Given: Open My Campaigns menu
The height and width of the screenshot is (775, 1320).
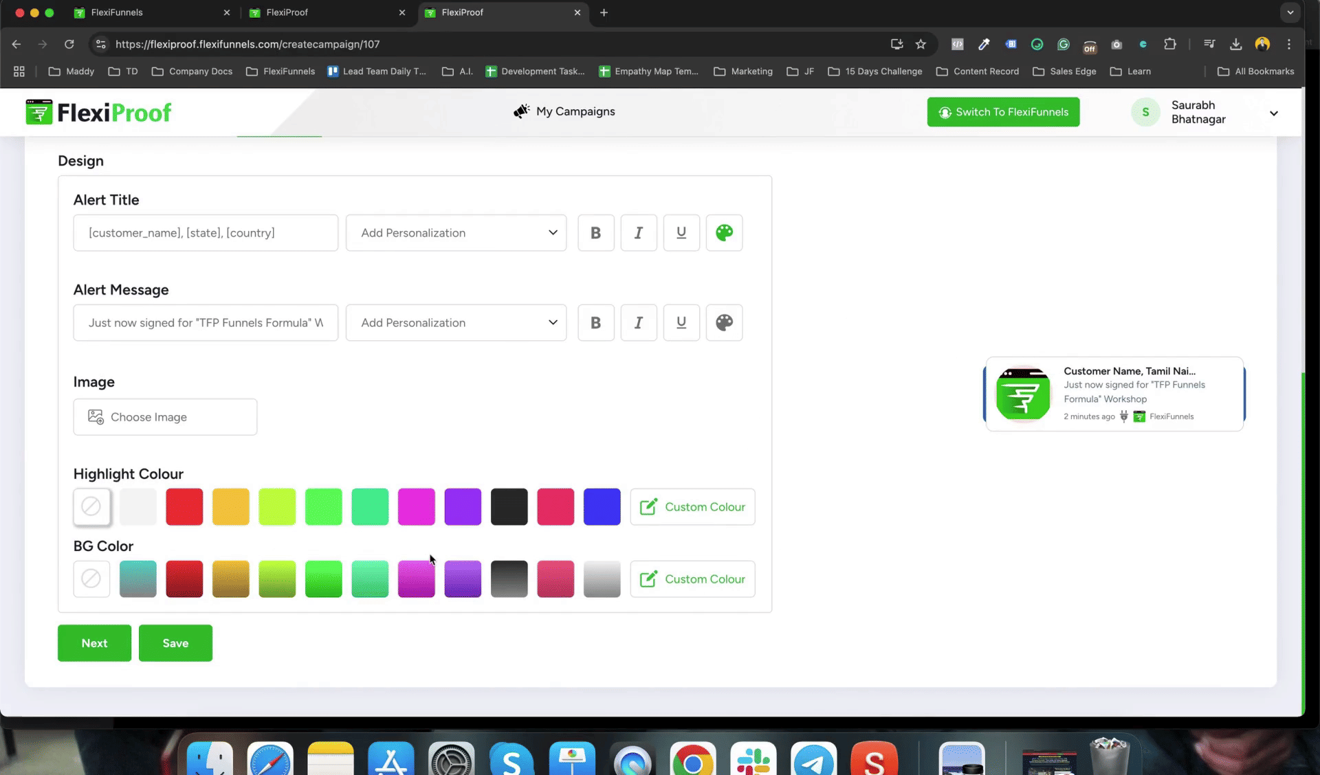Looking at the screenshot, I should [564, 111].
